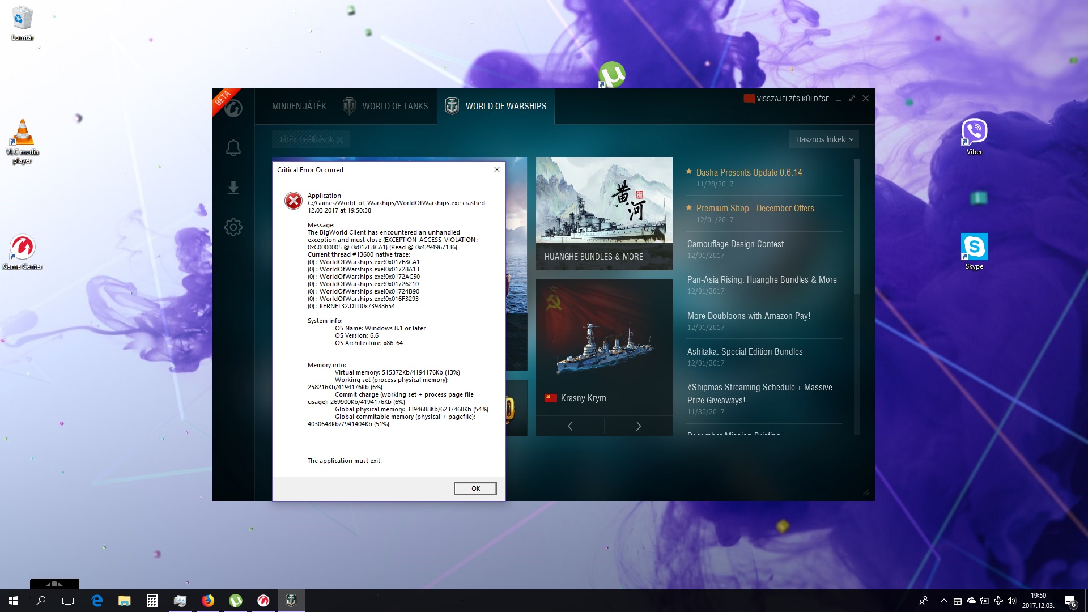Select the VLC media player desktop icon
1088x612 pixels.
(x=23, y=142)
